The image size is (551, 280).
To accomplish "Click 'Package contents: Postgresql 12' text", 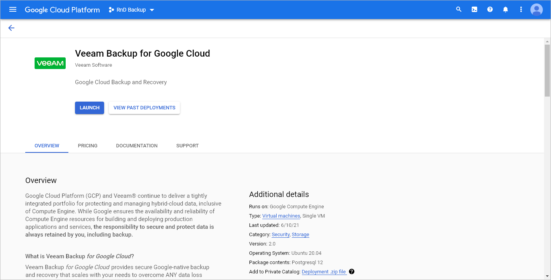I will (286, 263).
